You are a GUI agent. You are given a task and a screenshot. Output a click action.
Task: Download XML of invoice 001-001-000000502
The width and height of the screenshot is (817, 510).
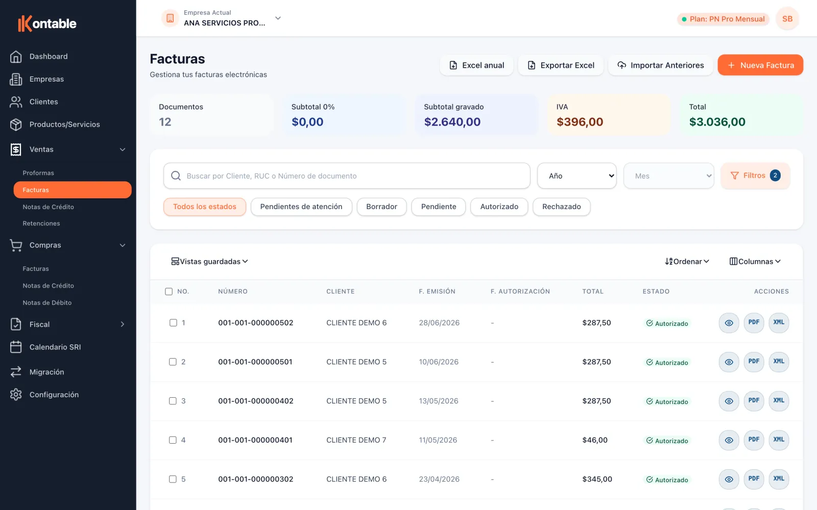[779, 323]
